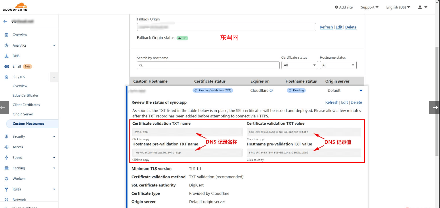Image resolution: width=440 pixels, height=208 pixels.
Task: Click the 'TLS 1.1' value
Action: click(195, 169)
